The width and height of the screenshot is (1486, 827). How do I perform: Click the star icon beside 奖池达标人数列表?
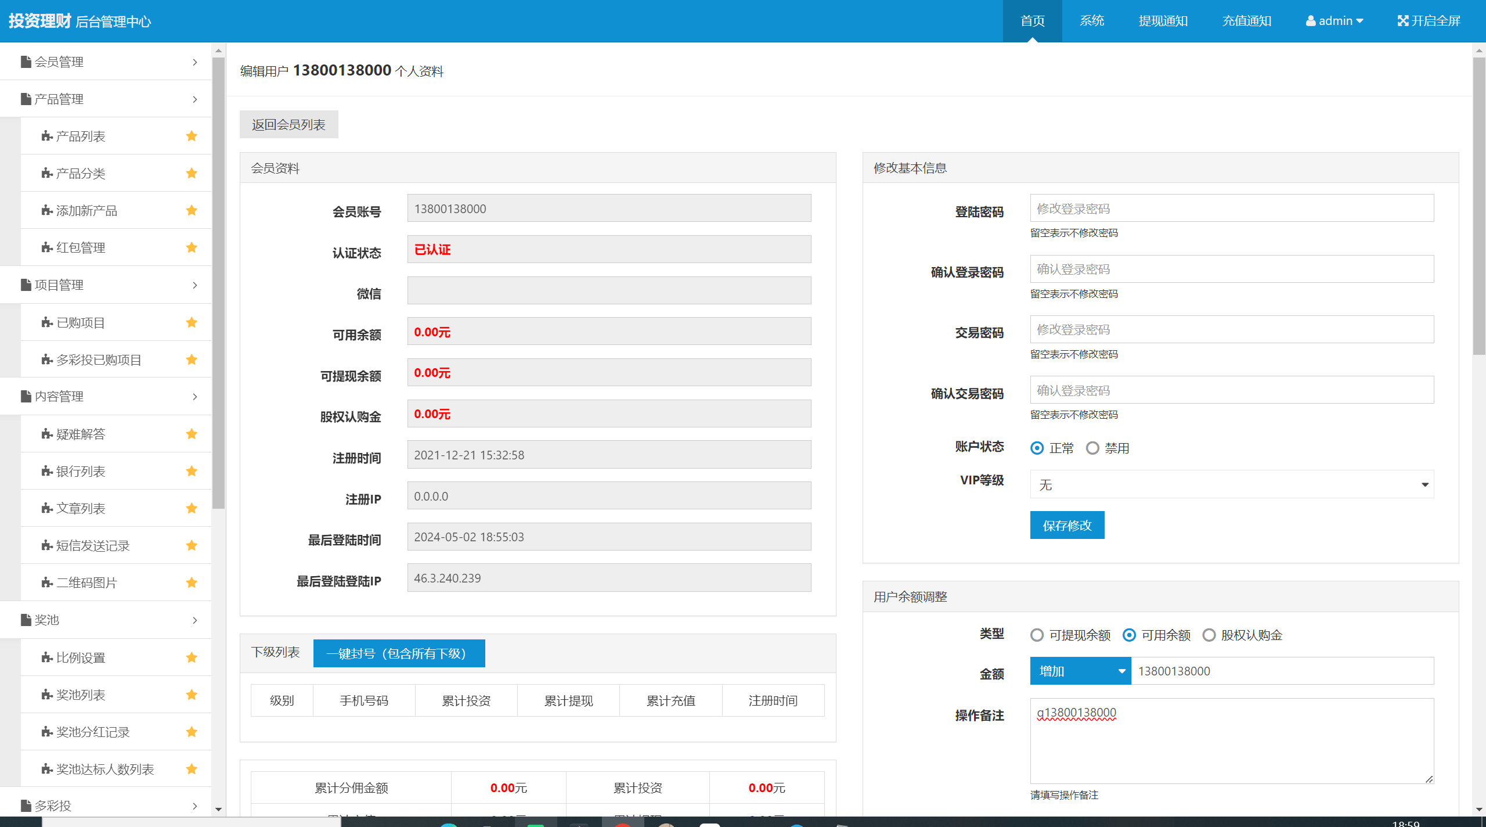pyautogui.click(x=192, y=769)
